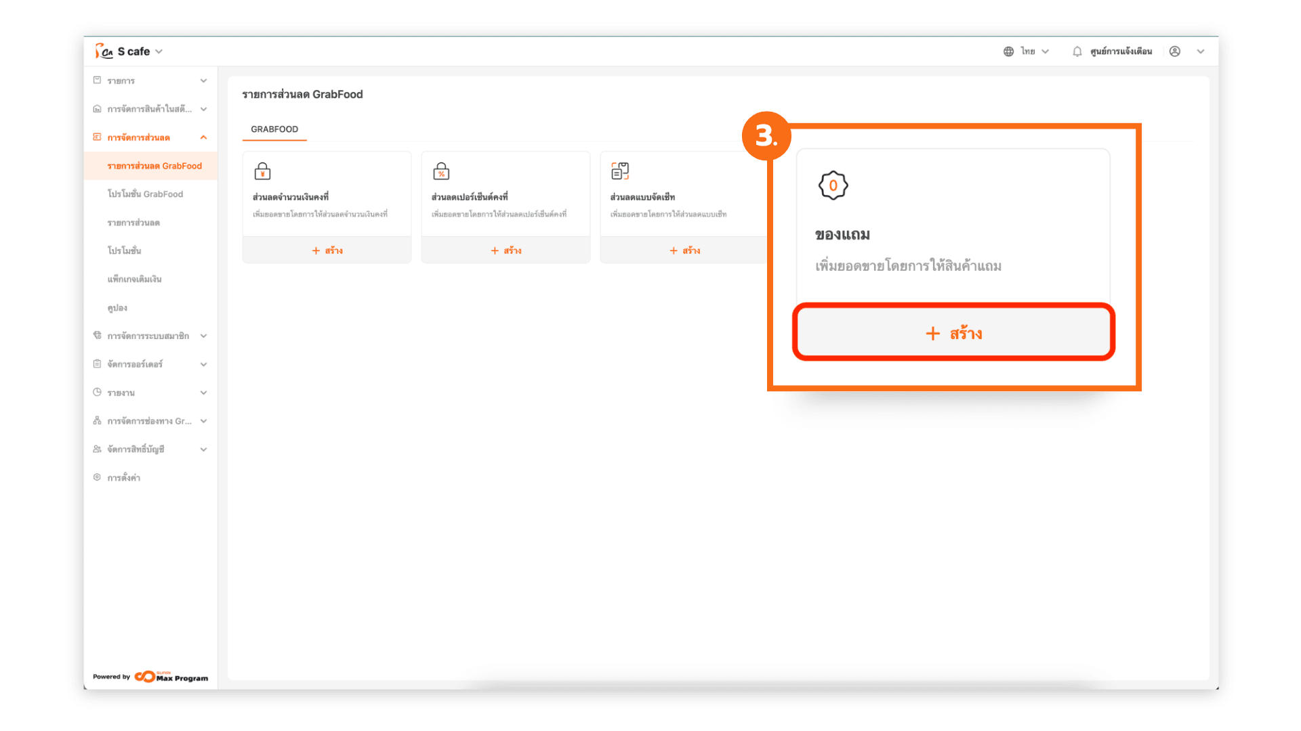
Task: Click the notification bell icon
Action: pyautogui.click(x=1077, y=51)
